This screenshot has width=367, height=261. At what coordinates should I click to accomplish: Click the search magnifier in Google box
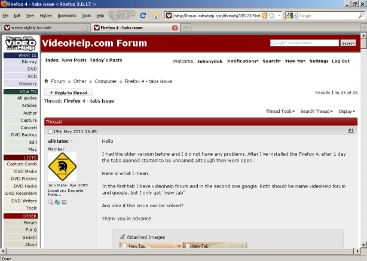coord(361,16)
